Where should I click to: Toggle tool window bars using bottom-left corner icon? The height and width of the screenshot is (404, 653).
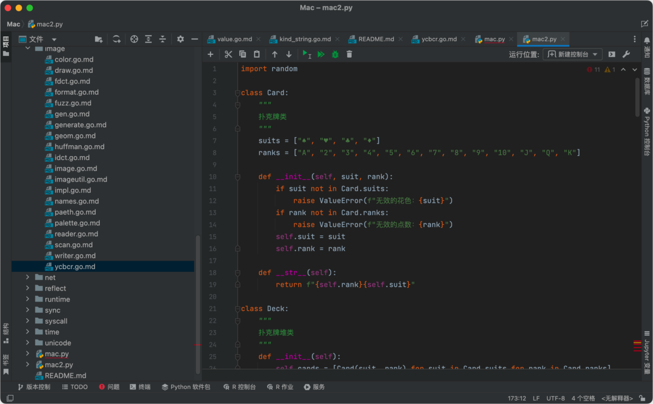(10, 398)
